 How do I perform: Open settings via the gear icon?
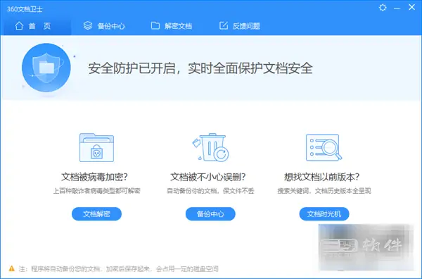383,8
